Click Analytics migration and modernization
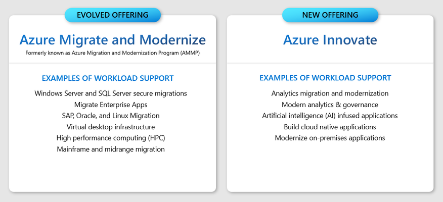This screenshot has height=202, width=443. 330,93
